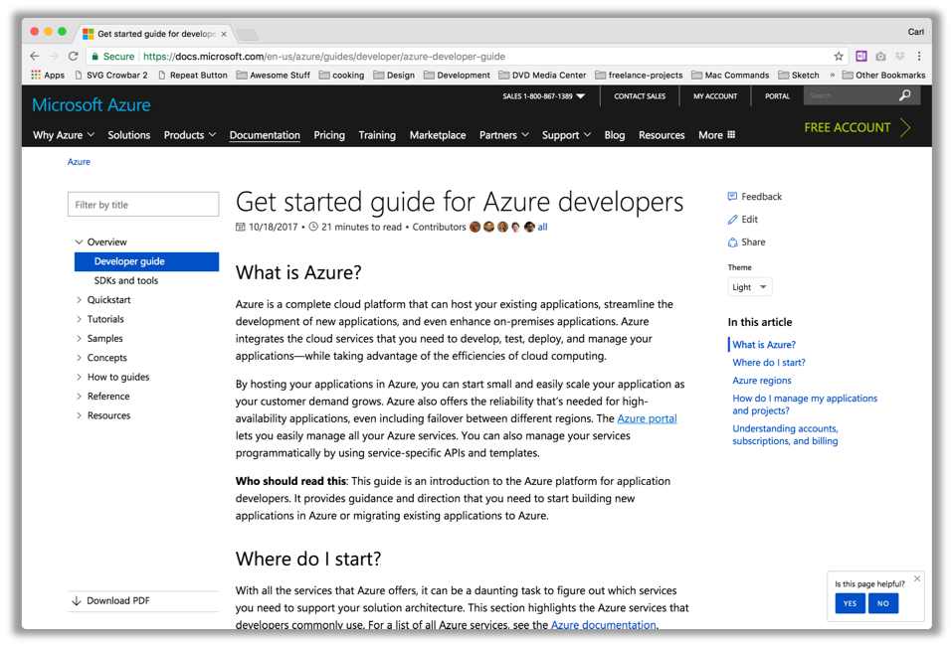
Task: Click the CONTACT SALES link
Action: 640,95
